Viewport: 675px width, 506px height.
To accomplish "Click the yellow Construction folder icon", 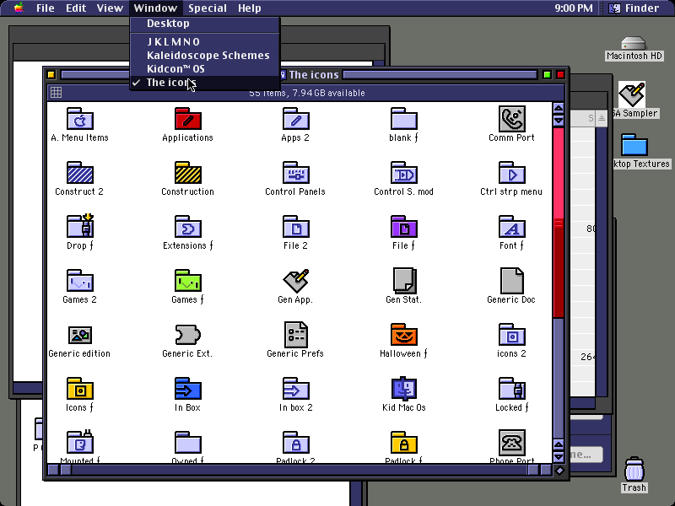I will 188,173.
